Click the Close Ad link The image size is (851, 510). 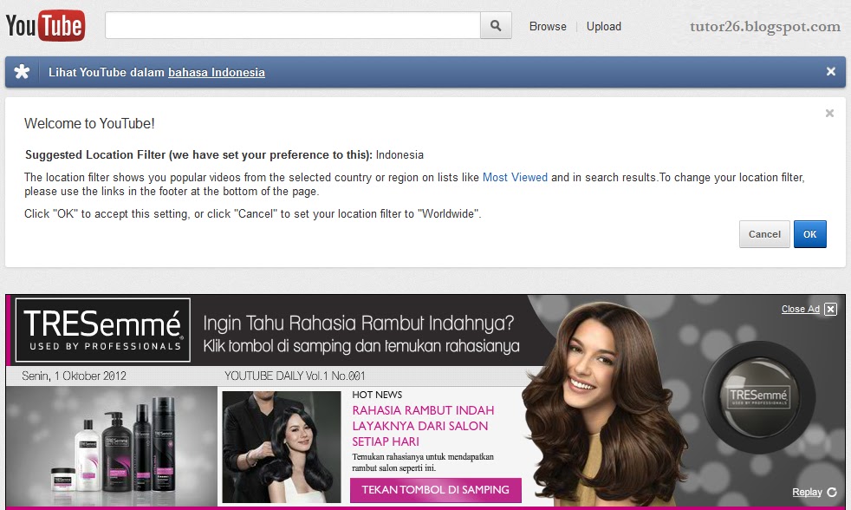pyautogui.click(x=800, y=309)
